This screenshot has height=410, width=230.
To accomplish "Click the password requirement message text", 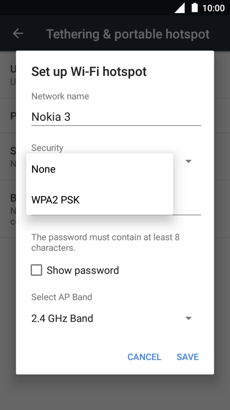I will coord(105,242).
